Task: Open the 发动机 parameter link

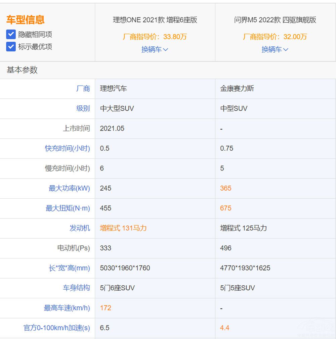Action: (80, 228)
